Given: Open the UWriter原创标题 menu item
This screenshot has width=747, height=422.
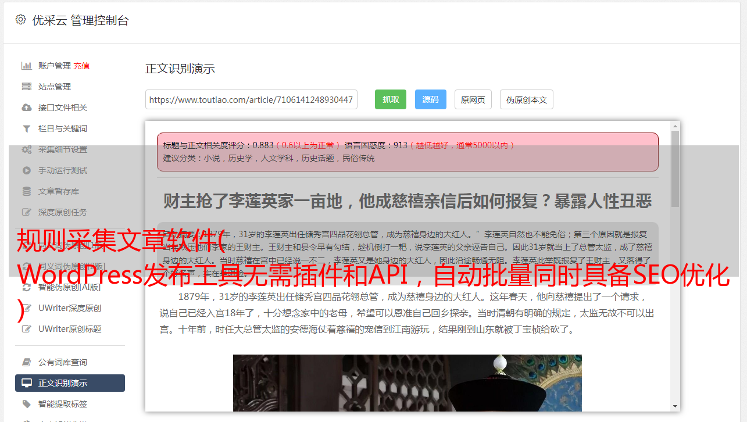Looking at the screenshot, I should [70, 329].
